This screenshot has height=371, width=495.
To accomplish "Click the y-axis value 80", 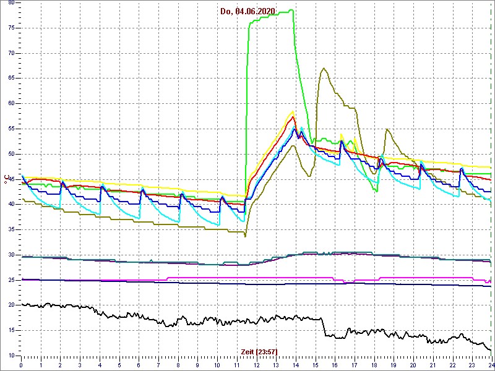I will tap(11, 3).
